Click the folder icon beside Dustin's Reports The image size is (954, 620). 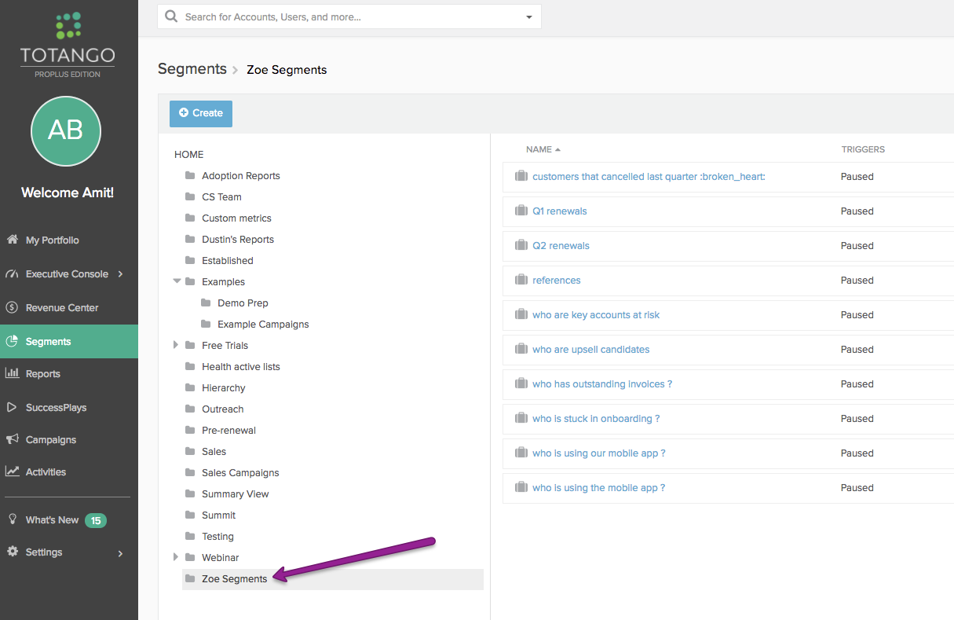tap(189, 239)
